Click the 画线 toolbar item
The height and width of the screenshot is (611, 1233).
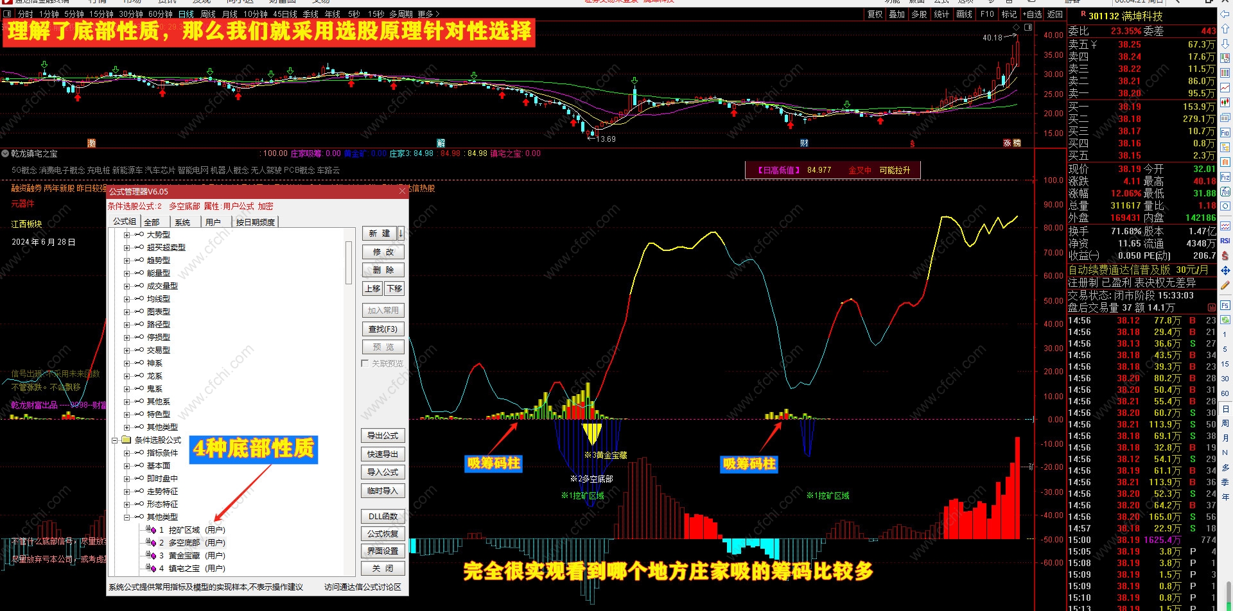click(x=965, y=14)
